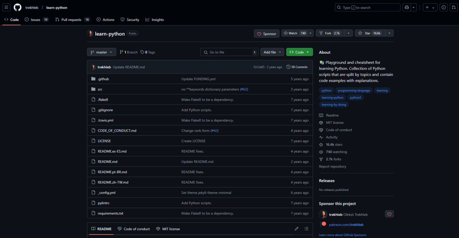The width and height of the screenshot is (459, 238).
Task: Star the learn-python repository
Action: (371, 33)
